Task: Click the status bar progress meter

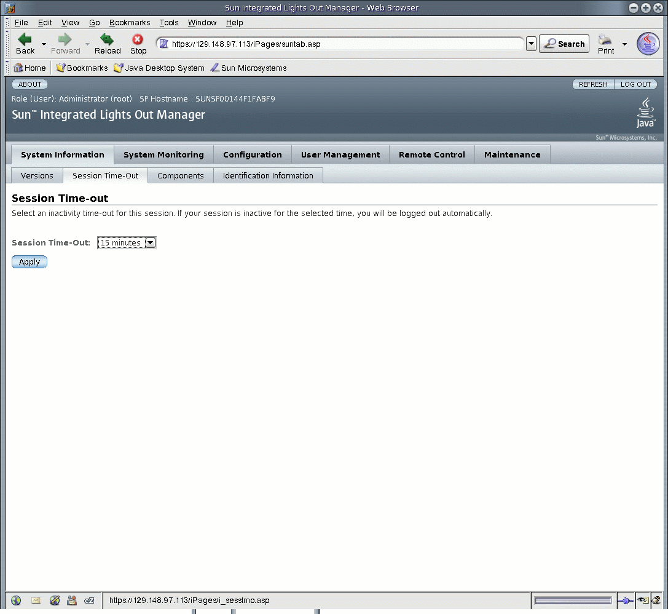Action: 573,600
